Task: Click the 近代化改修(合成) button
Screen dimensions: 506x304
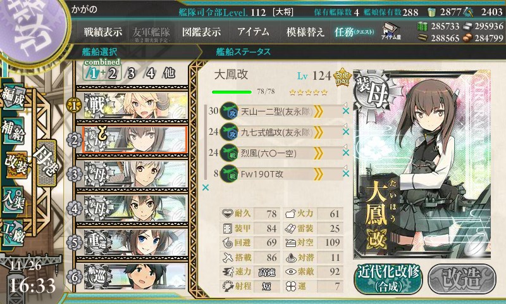Action: (388, 279)
